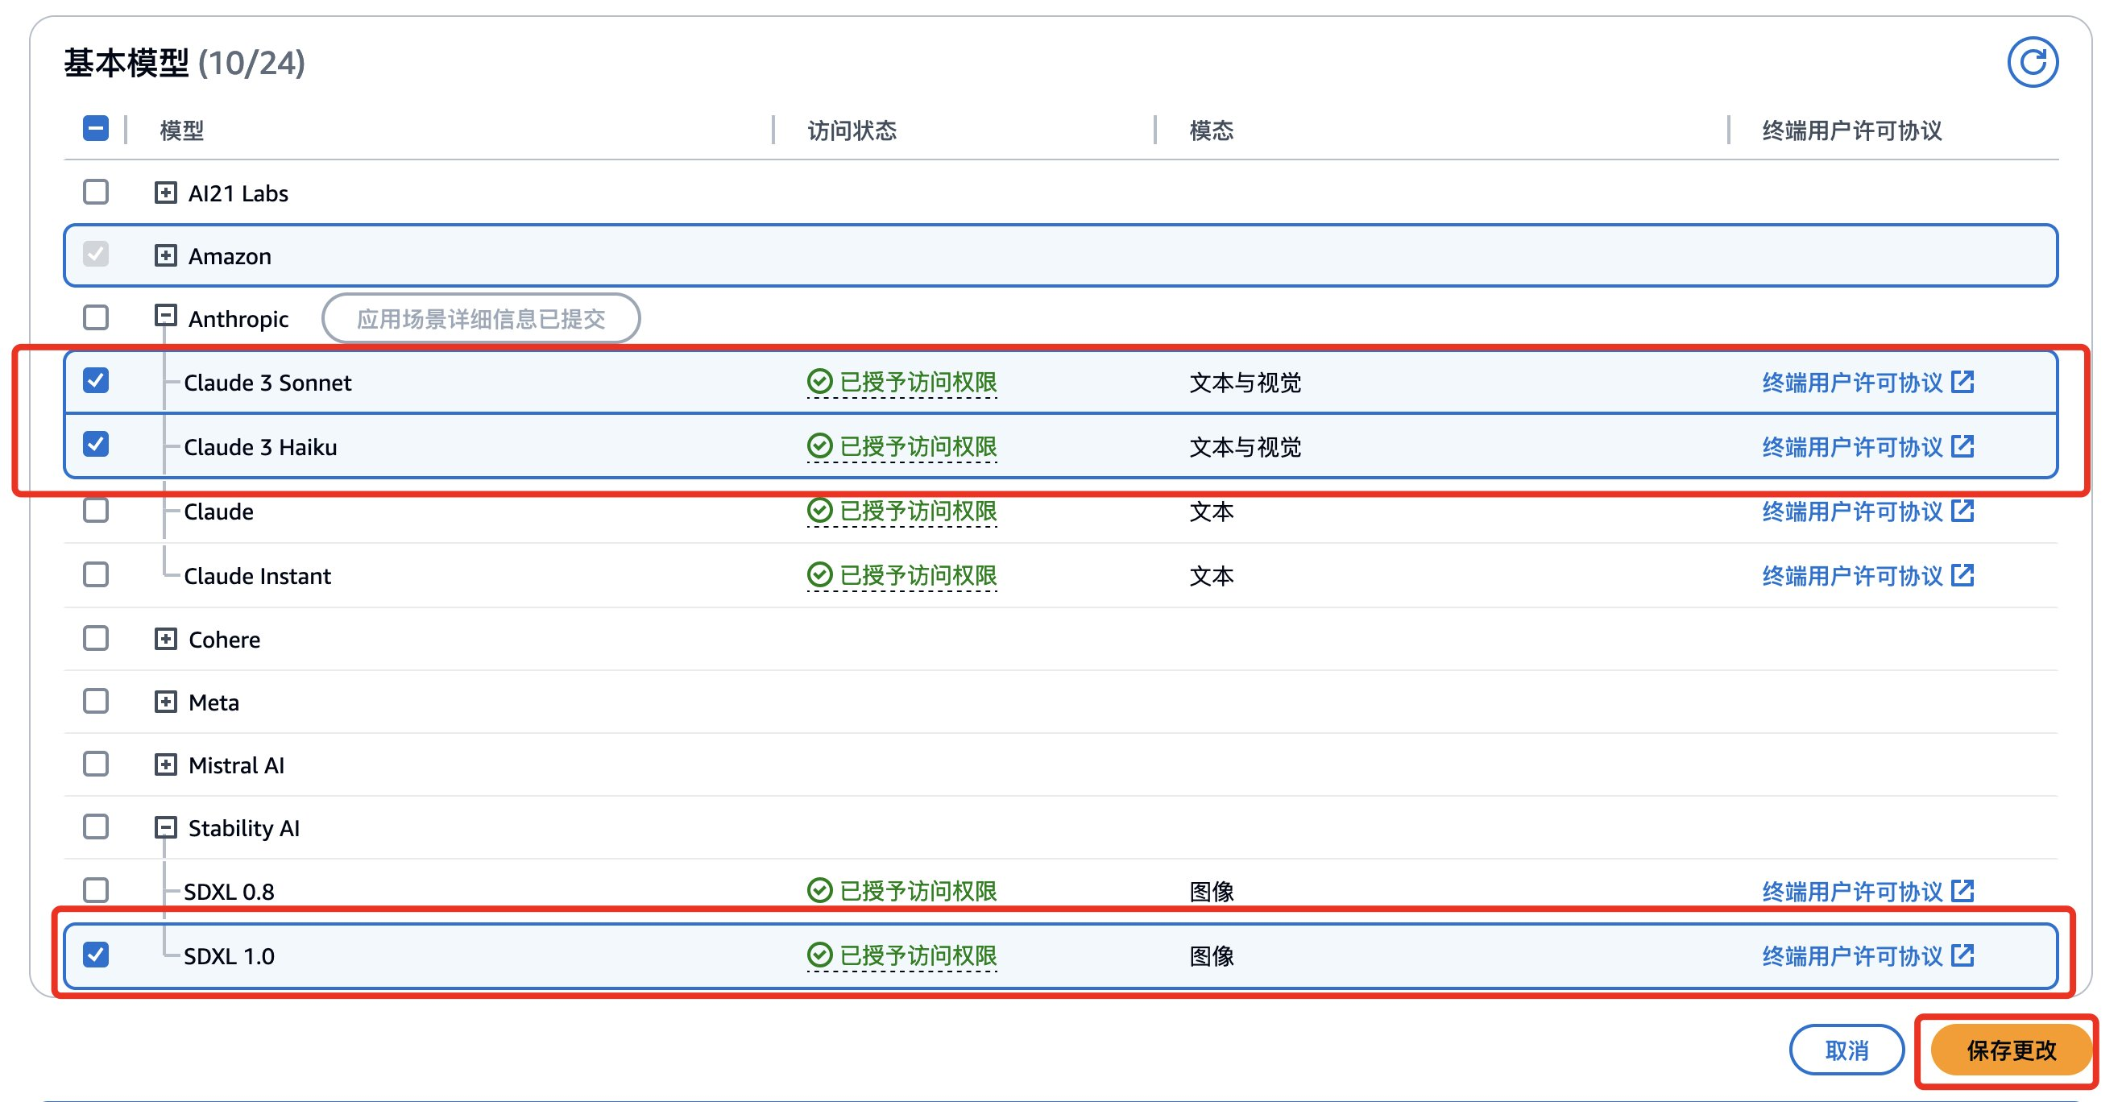Click the refresh icon for base models

point(2032,63)
